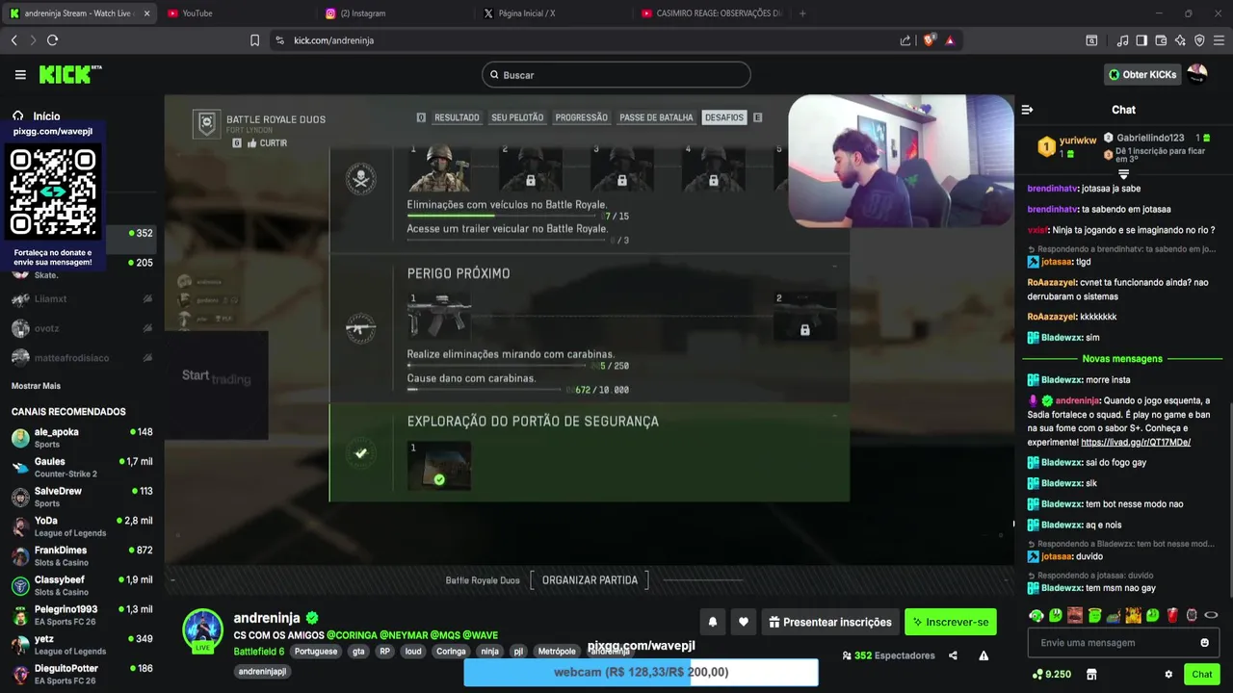
Task: Open the chat shop store icon
Action: pyautogui.click(x=1091, y=675)
